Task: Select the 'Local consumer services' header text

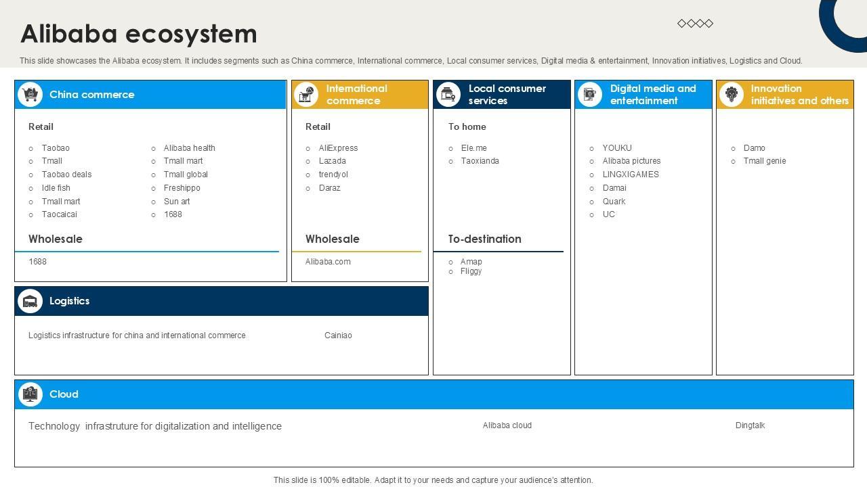Action: point(507,95)
